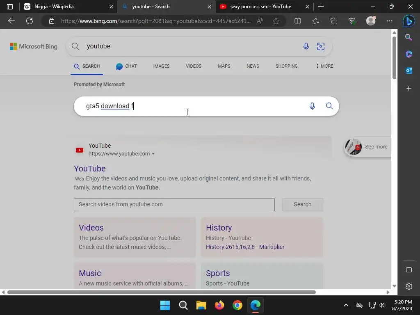Open the Microsoft 365 sidebar icon
Viewport: 420px width, 315px height.
(x=409, y=54)
